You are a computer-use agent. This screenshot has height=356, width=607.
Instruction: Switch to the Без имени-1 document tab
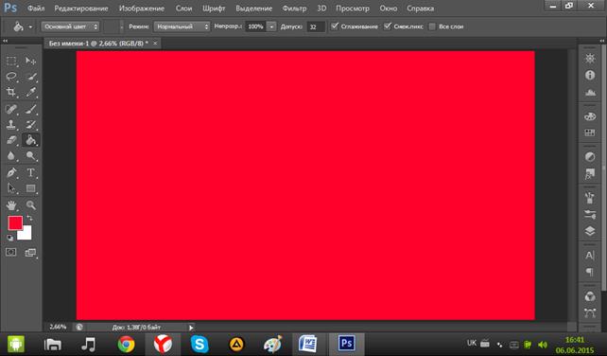pos(98,44)
